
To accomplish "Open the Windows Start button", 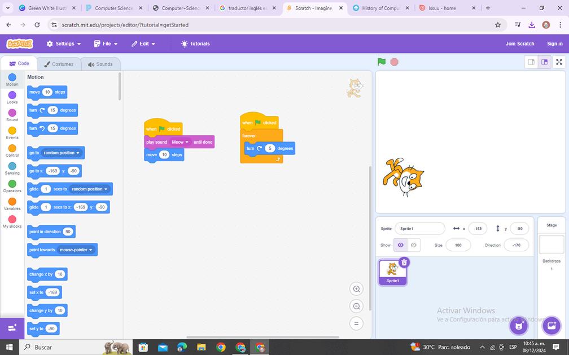I will click(x=9, y=347).
